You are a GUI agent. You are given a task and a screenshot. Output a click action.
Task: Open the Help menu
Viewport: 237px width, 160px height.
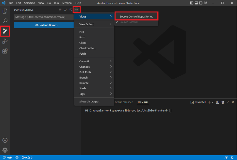[x=78, y=3]
